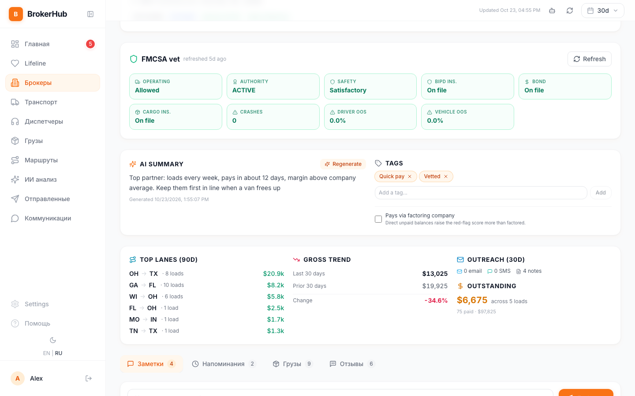Focus the Add a tag input field
The height and width of the screenshot is (396, 635).
click(481, 193)
